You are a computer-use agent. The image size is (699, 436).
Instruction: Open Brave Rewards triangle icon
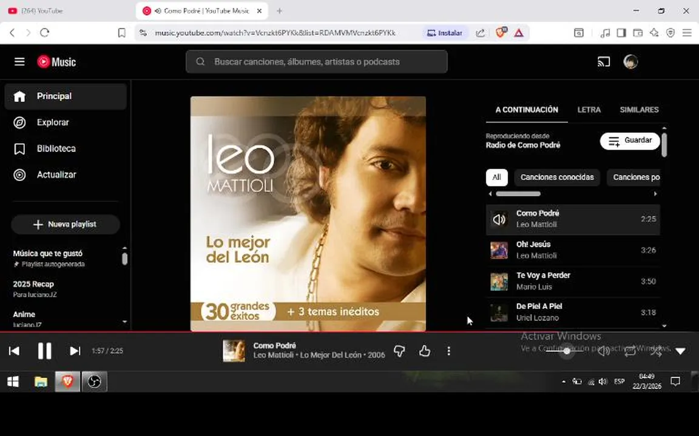(518, 33)
